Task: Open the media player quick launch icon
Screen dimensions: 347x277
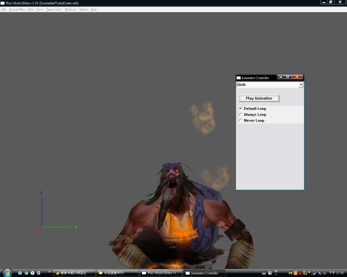Action: pyautogui.click(x=33, y=273)
